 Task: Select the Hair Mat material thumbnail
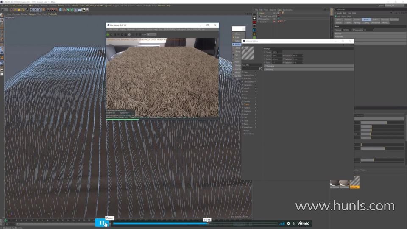pos(354,182)
